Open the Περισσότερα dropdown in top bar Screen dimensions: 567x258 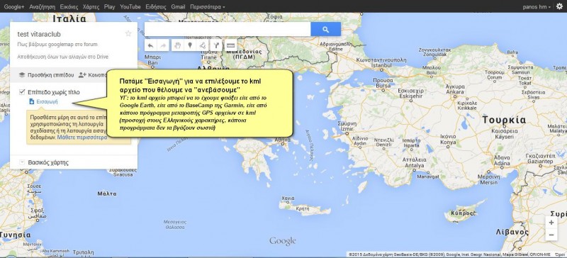pos(207,7)
